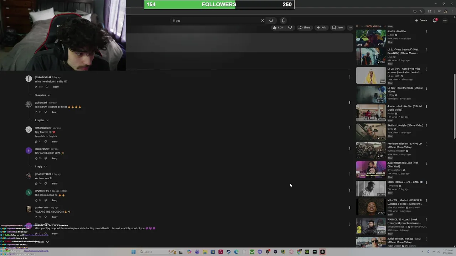This screenshot has height=256, width=456.
Task: Open Lil 2z 'Neva Gave AF' video title
Action: 403,51
